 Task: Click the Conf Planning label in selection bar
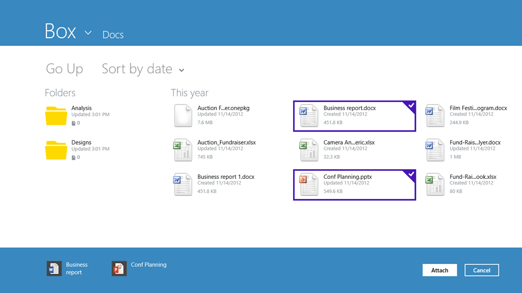(148, 264)
